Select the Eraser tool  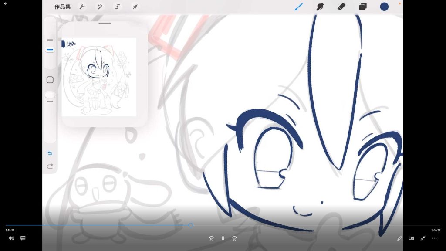coord(341,7)
